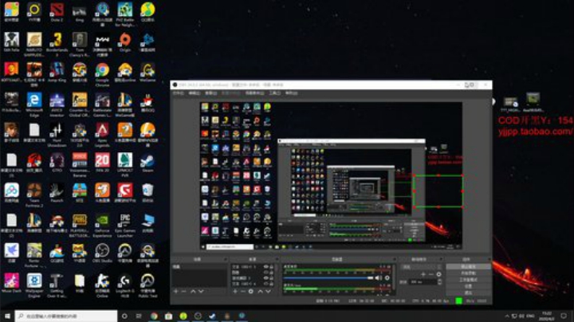Screen dimensions: 574x322
Task: Toggle visibility eye of first source row
Action: pyautogui.click(x=266, y=267)
